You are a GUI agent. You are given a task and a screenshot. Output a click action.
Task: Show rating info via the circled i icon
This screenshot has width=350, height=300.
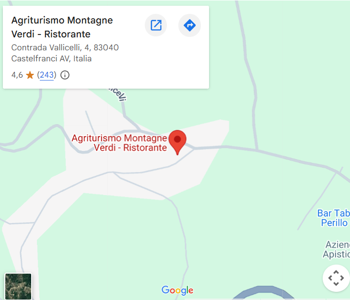(65, 75)
